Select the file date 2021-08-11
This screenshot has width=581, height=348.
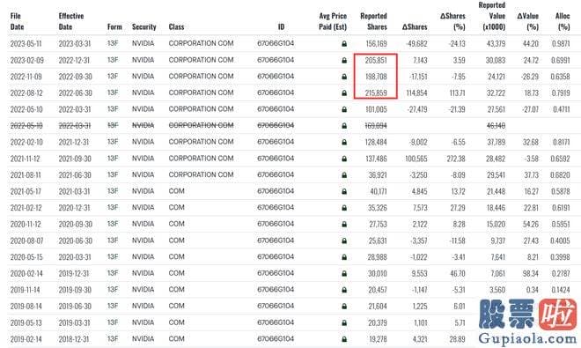(26, 175)
